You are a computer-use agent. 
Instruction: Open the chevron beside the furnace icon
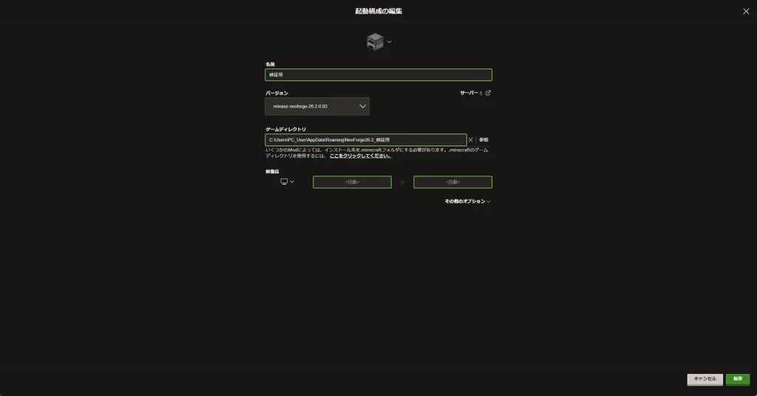[x=389, y=42]
